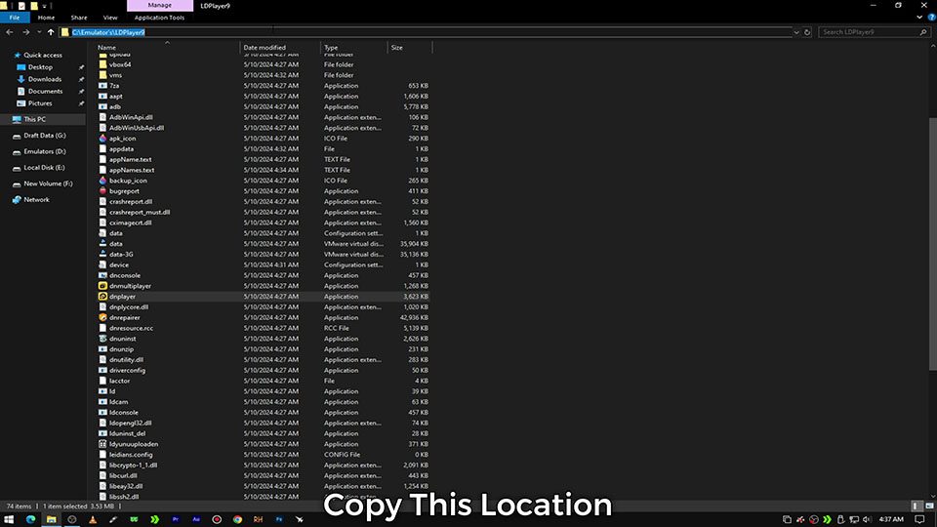Select This PC in navigation pane
Screen dimensions: 937x527
34,119
